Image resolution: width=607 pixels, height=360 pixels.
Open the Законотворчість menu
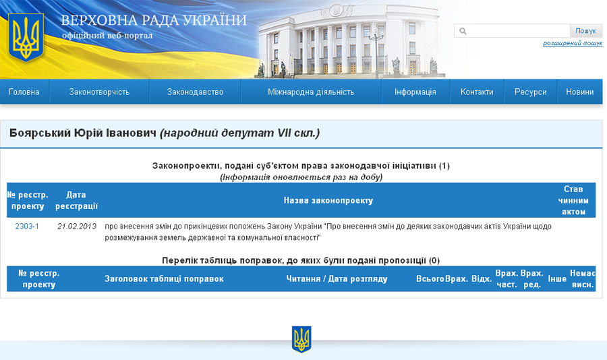coord(99,92)
